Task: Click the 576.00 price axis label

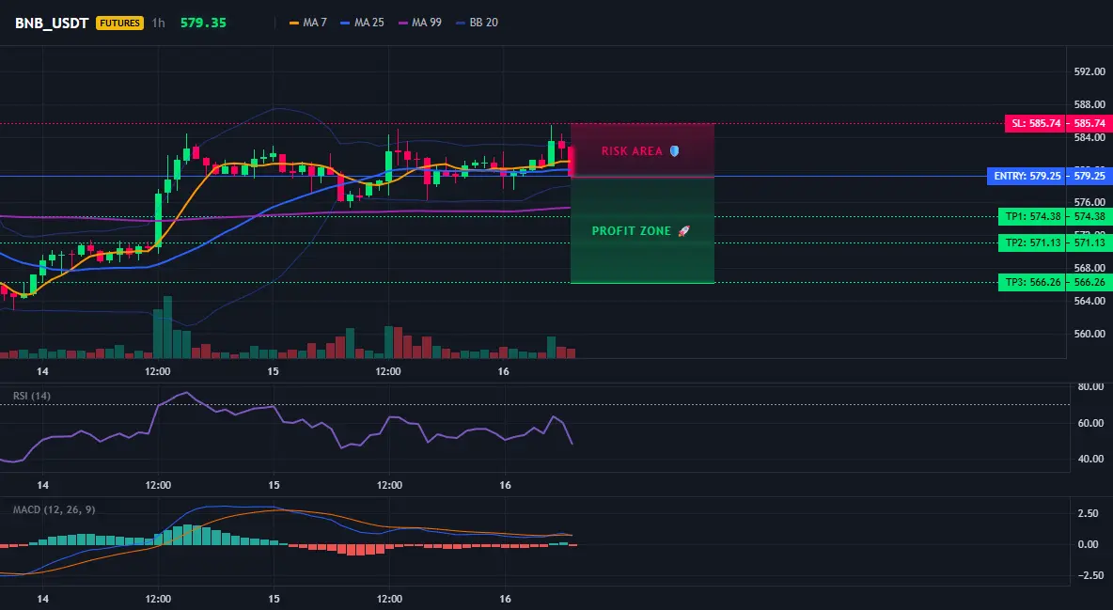Action: (1089, 202)
